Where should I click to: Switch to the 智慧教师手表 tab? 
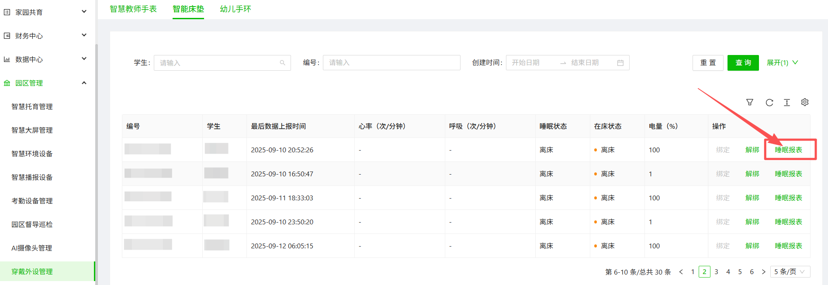(x=133, y=9)
